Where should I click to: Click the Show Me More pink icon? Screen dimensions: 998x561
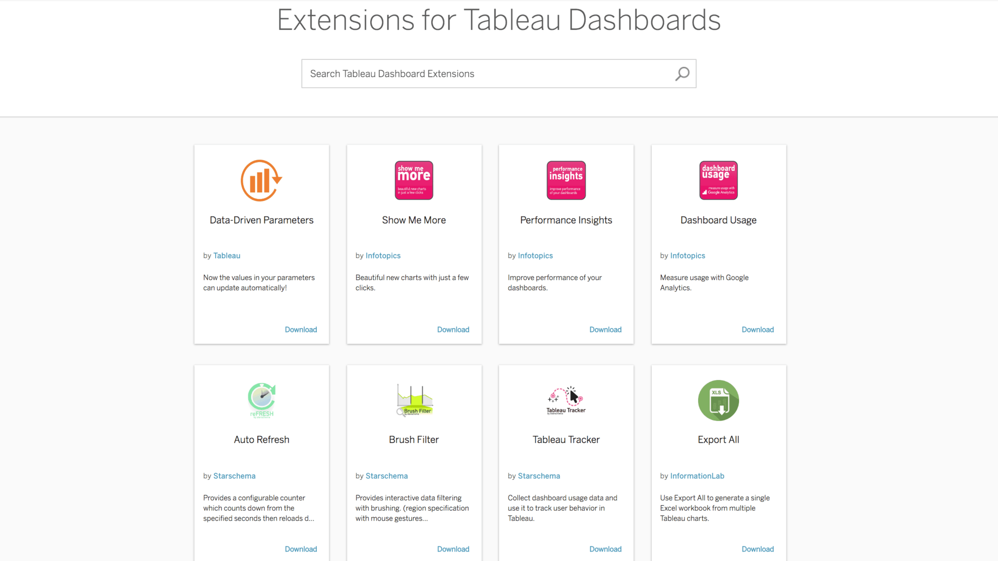click(414, 180)
